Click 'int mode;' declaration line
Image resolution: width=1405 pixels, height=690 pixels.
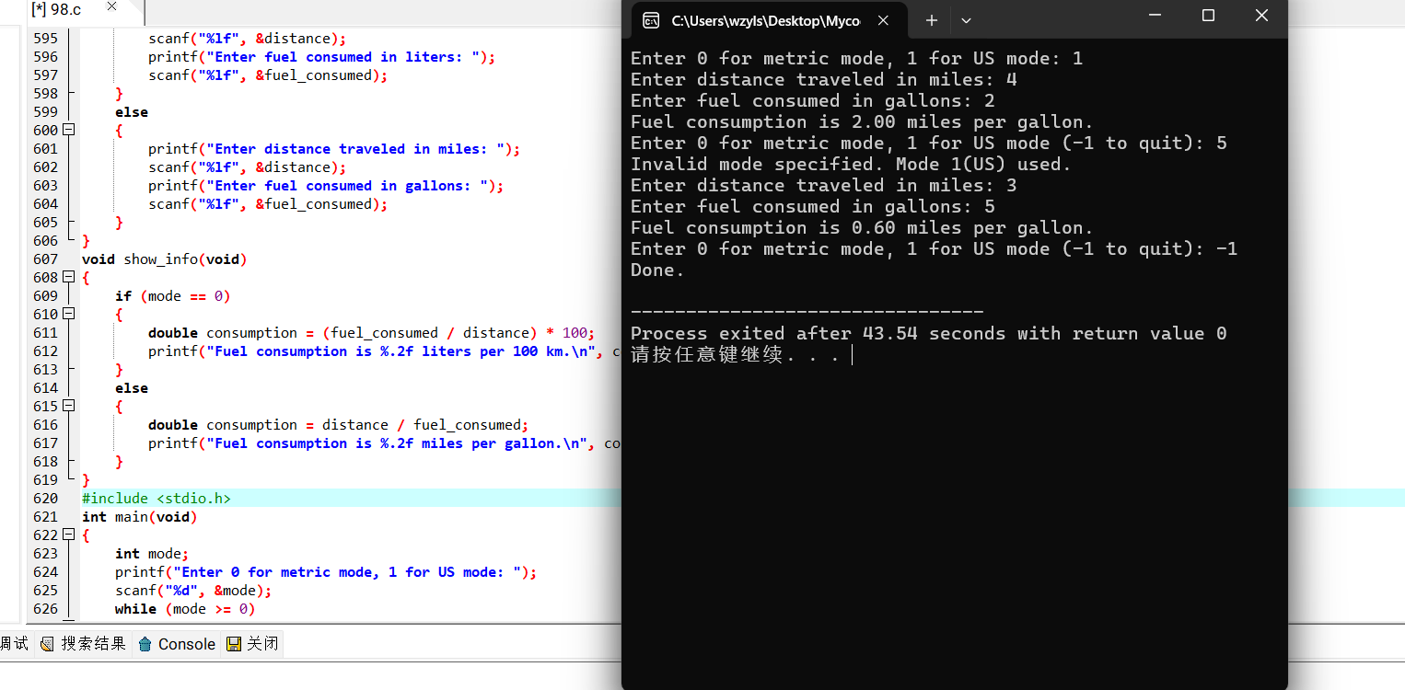(152, 554)
